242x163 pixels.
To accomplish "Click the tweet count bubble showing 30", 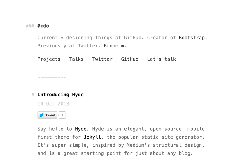I will coord(62,115).
